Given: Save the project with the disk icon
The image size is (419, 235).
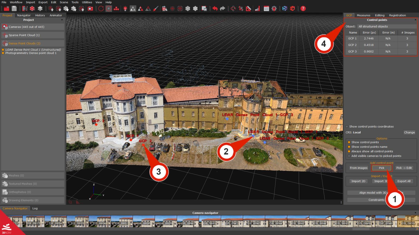Looking at the screenshot, I should [14, 8].
